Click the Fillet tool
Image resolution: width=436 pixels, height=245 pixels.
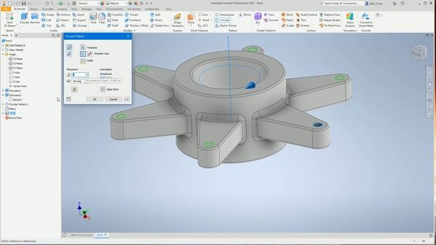[102, 18]
